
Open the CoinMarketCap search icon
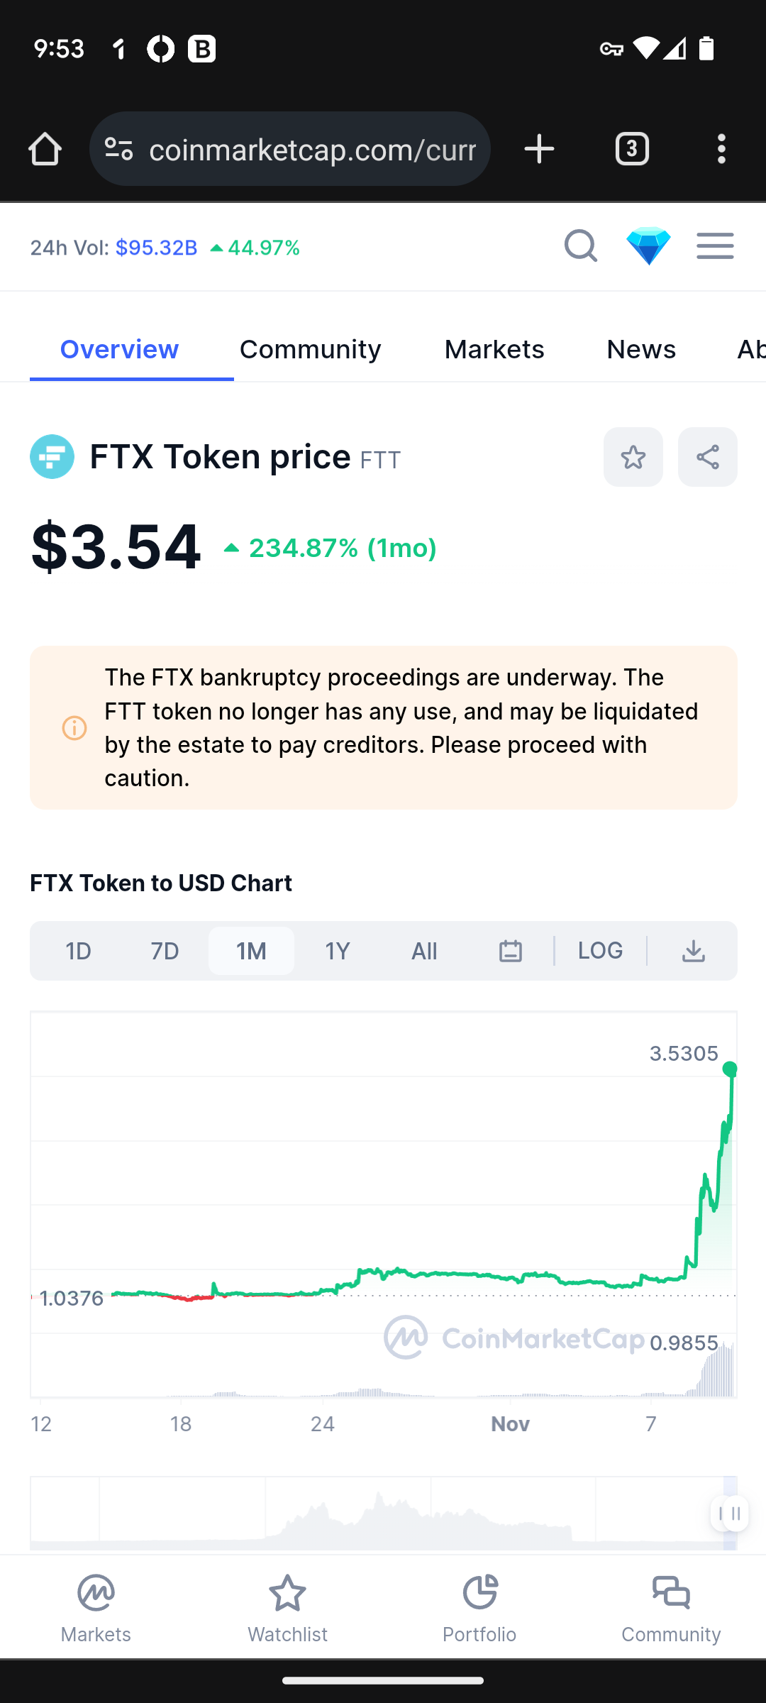[x=580, y=246]
